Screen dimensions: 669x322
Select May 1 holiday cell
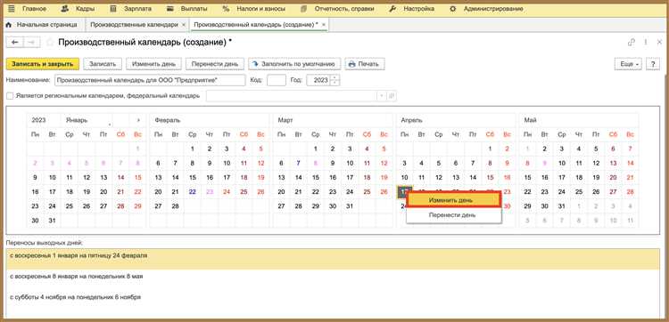[527, 149]
